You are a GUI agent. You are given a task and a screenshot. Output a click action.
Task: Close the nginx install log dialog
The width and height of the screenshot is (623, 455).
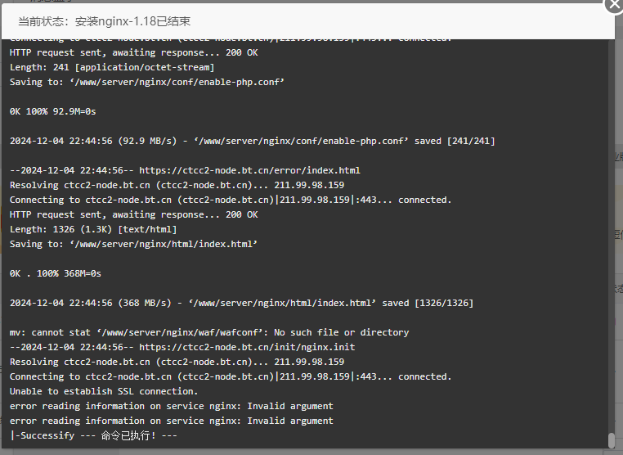614,5
